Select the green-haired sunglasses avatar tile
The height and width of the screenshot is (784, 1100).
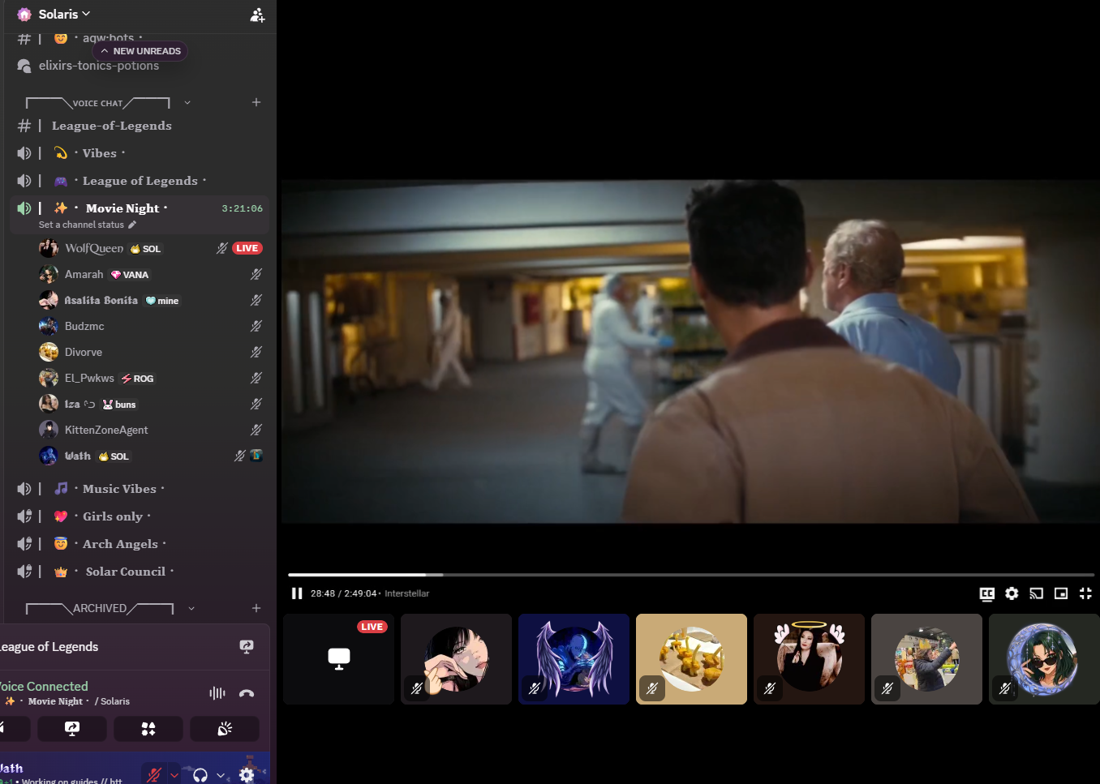(1044, 659)
